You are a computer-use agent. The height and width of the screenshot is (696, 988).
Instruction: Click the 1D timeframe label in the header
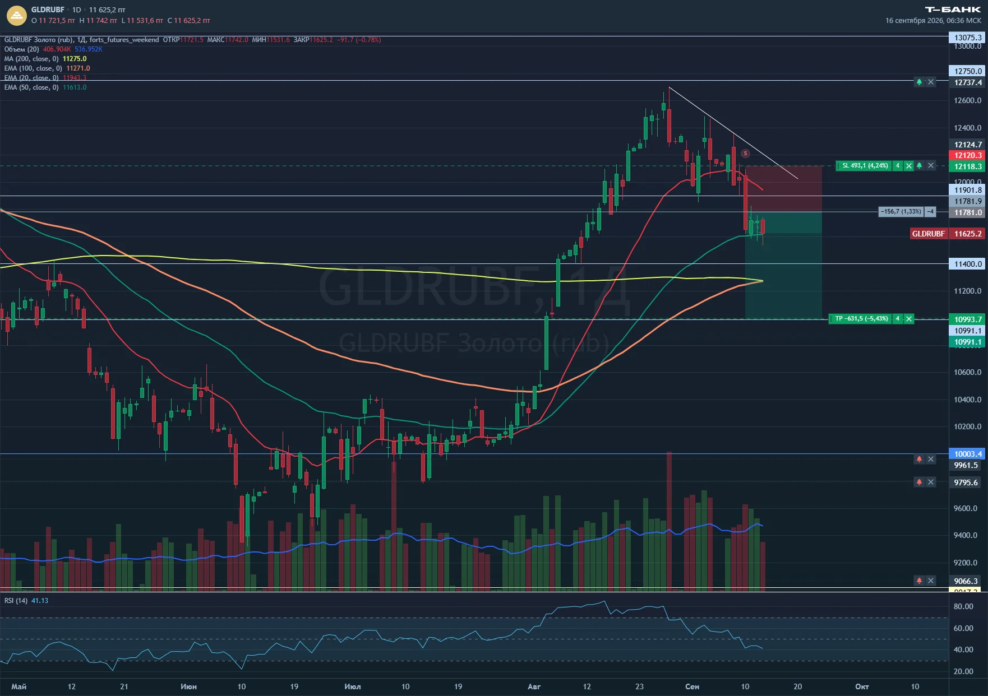77,10
